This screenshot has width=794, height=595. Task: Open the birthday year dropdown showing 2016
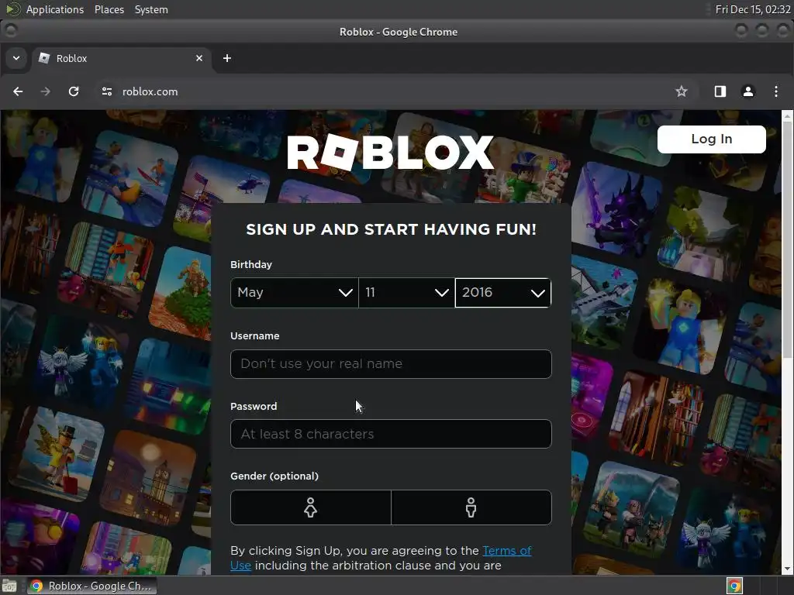[x=502, y=292]
